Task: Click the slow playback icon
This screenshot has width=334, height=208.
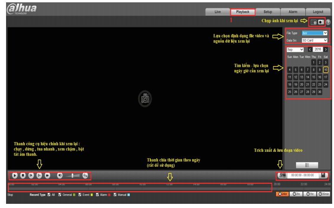Action: pyautogui.click(x=39, y=175)
